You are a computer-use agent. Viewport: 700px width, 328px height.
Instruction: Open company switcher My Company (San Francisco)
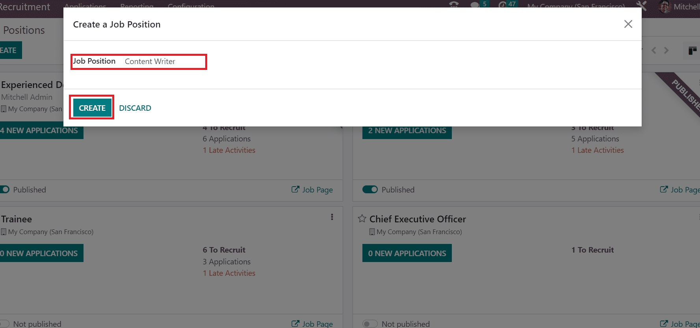(576, 5)
